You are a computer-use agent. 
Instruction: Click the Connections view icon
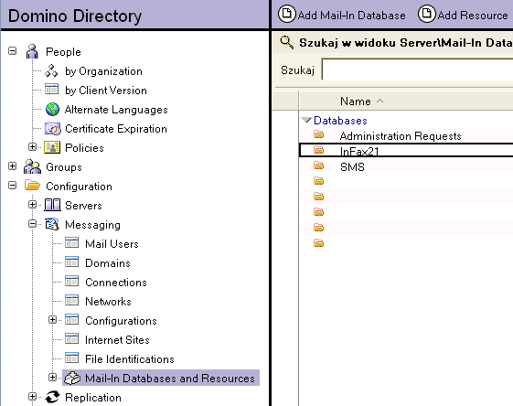(71, 282)
